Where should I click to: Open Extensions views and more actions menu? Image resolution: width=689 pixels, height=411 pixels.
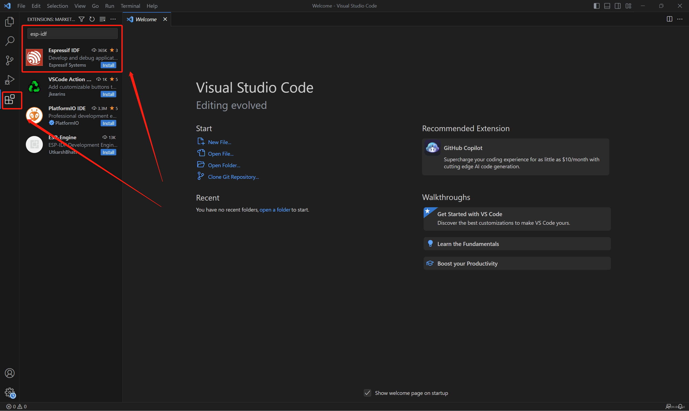pyautogui.click(x=113, y=19)
